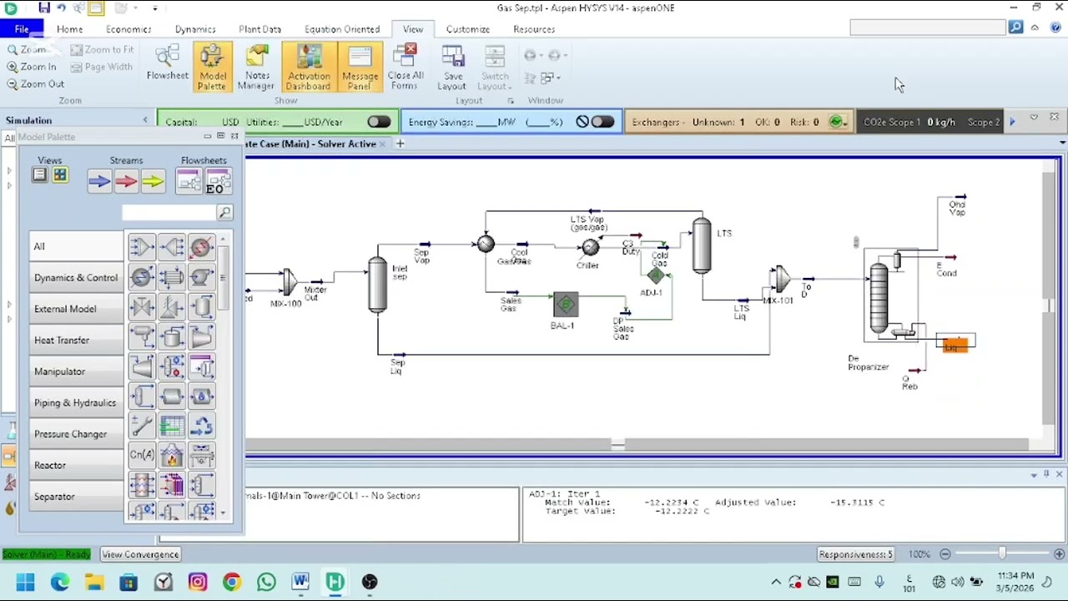The image size is (1068, 601).
Task: Click Save Layout in the ribbon
Action: pos(452,67)
